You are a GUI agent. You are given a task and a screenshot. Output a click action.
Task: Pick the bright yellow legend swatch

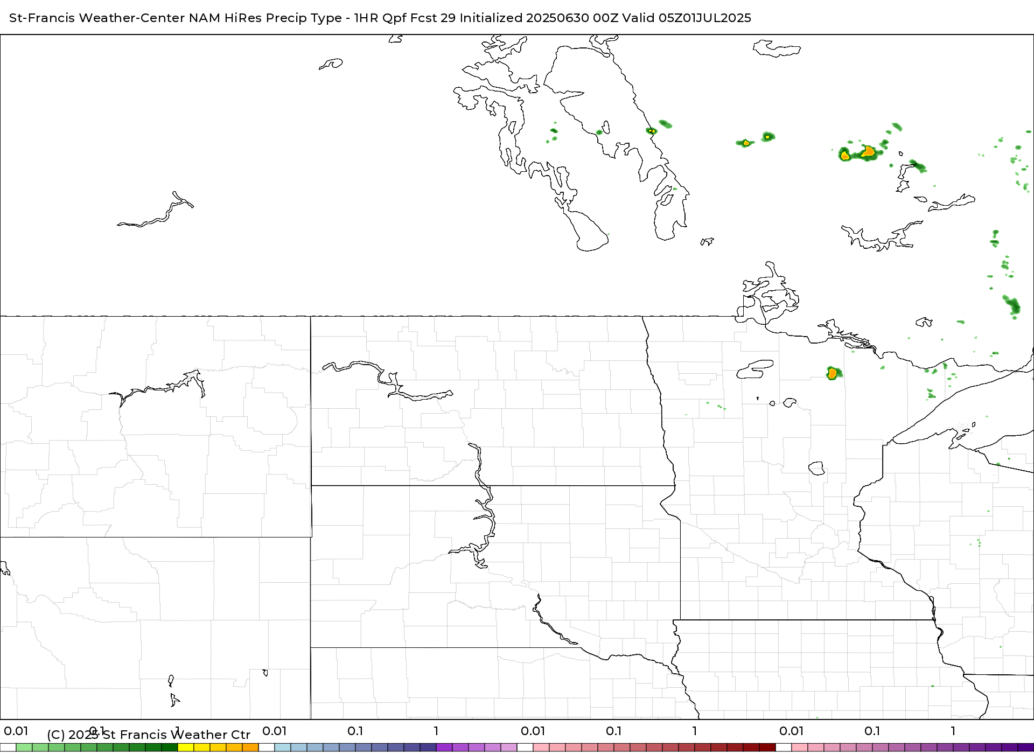(186, 748)
